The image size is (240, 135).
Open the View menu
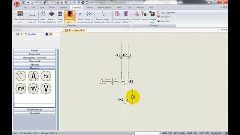pyautogui.click(x=42, y=7)
